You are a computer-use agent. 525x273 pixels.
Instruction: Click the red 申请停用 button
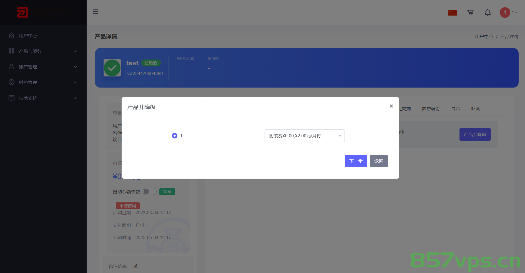128,206
